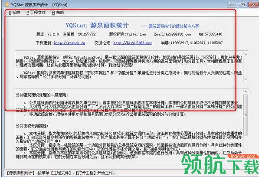Click the heading '公共面积分摊属性:'
The width and height of the screenshot is (259, 177).
[x=32, y=126]
